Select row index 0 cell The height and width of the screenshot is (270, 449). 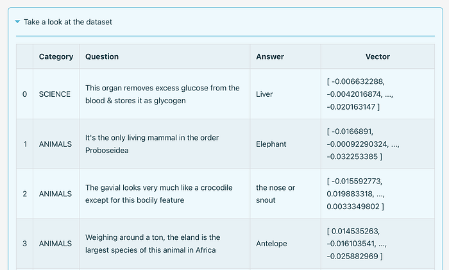25,94
